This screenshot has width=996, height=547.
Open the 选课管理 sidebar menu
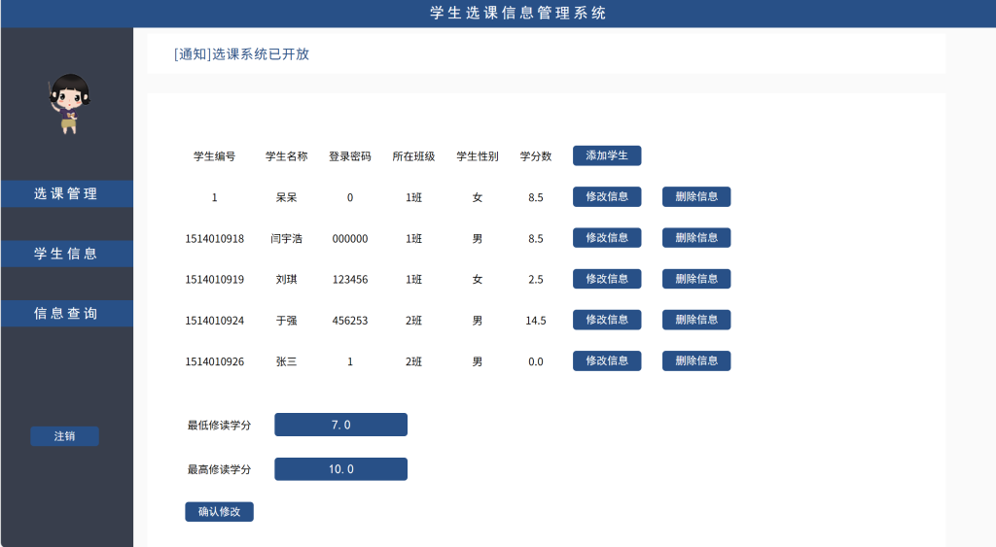point(67,193)
